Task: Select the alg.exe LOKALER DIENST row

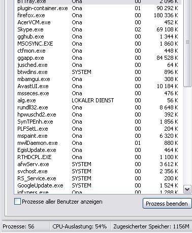Action: point(98,100)
